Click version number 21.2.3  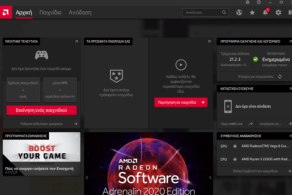pyautogui.click(x=235, y=59)
